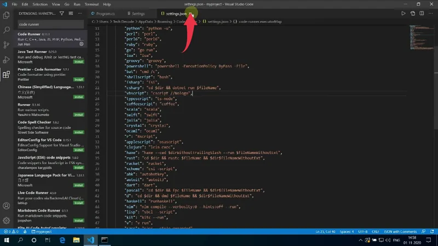Open the Terminal menu
The image size is (438, 246).
(x=91, y=4)
